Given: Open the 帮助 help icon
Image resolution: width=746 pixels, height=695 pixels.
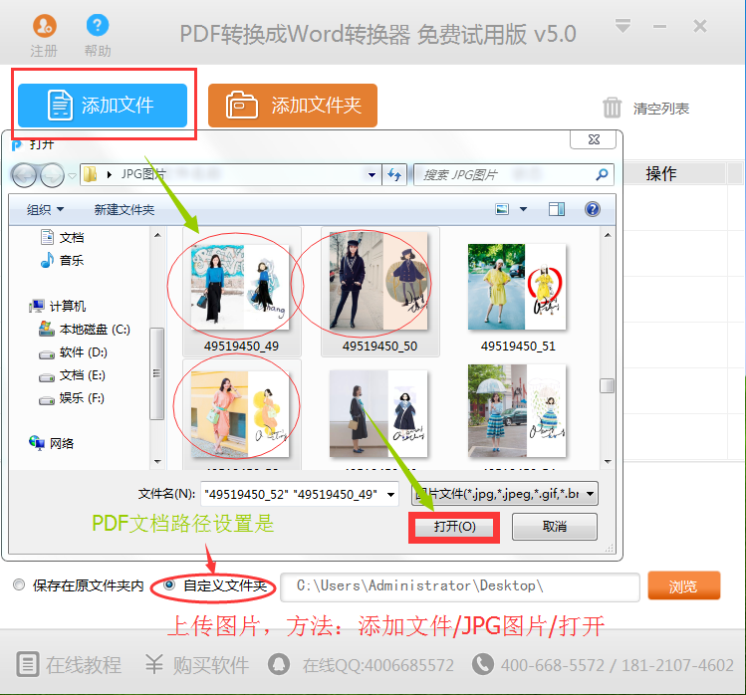Looking at the screenshot, I should [x=98, y=25].
